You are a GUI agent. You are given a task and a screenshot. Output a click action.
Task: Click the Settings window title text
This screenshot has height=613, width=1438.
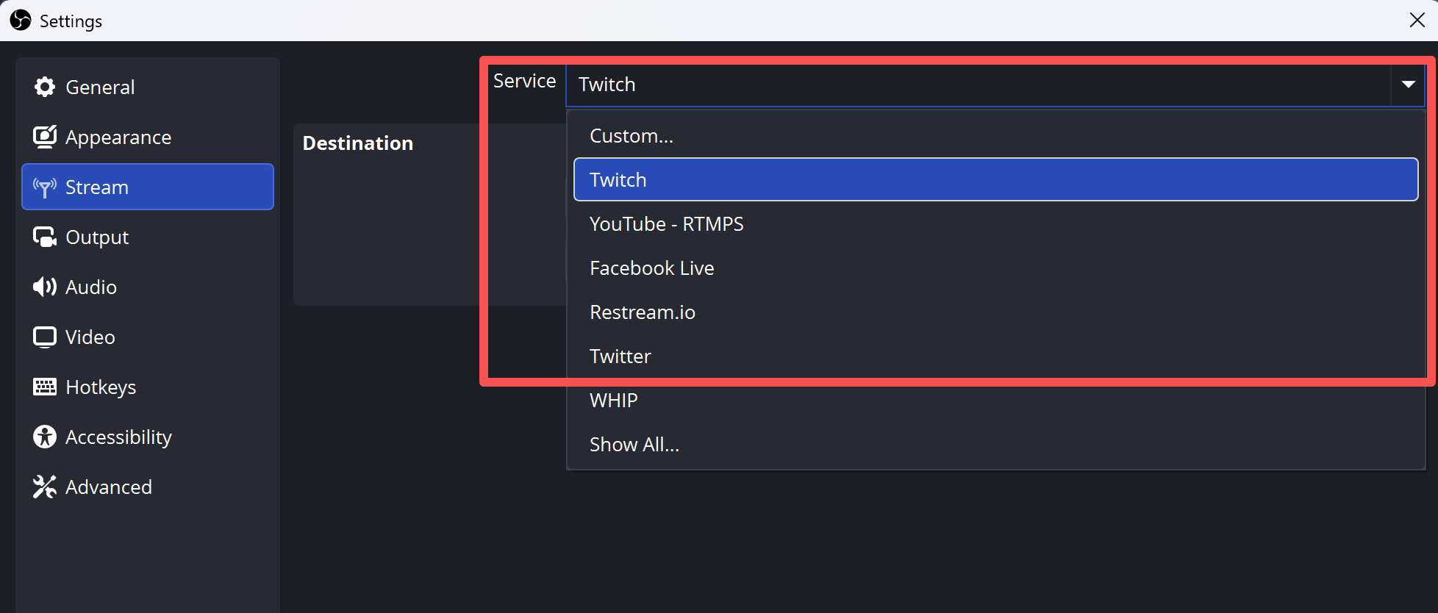click(71, 21)
